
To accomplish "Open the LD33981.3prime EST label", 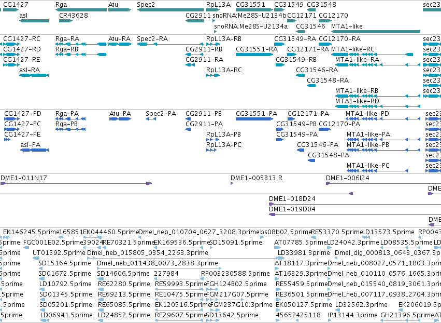I will (304, 253).
